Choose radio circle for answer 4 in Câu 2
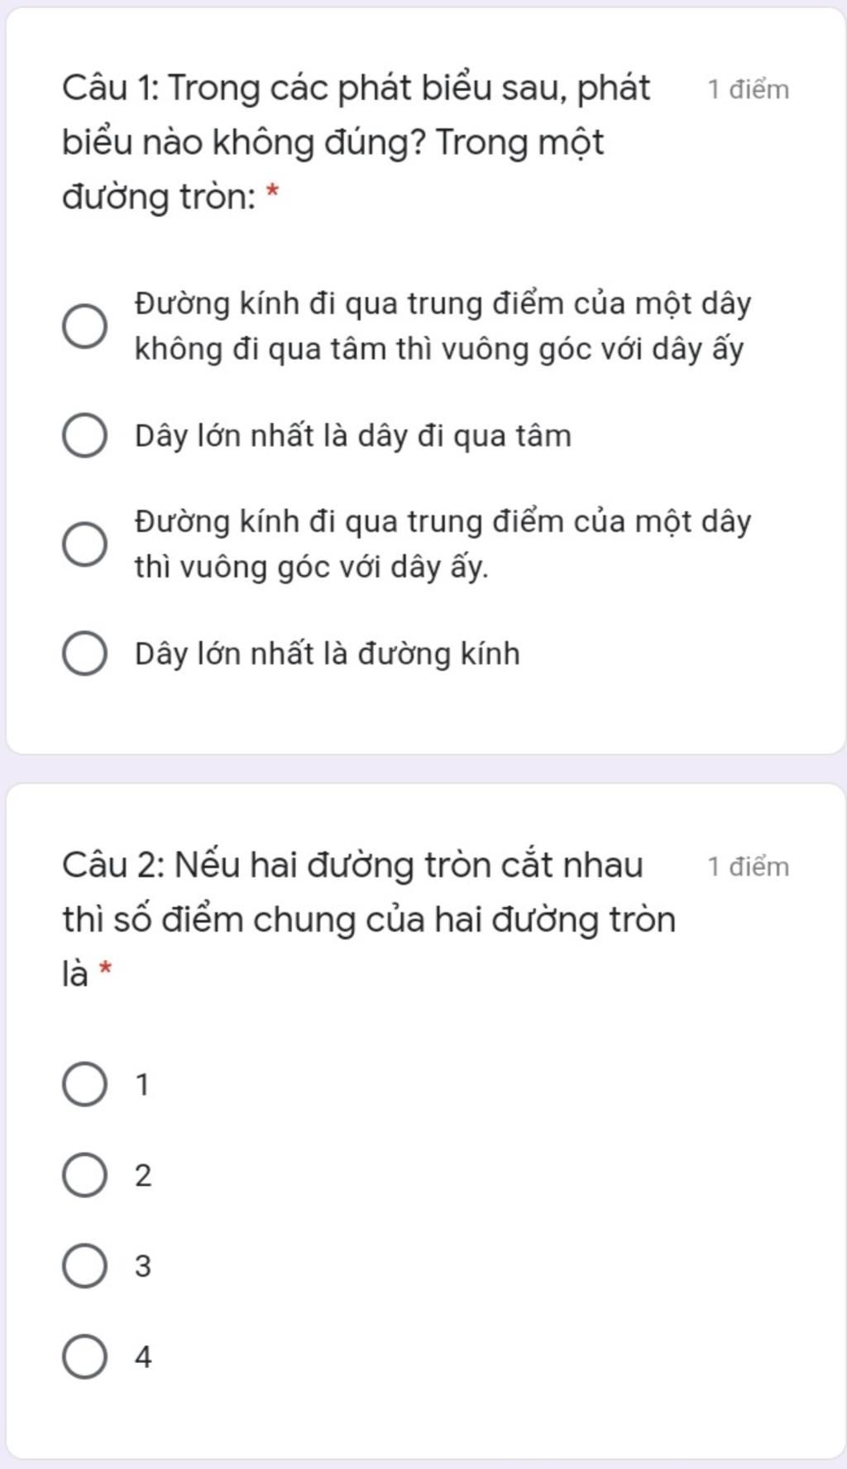The image size is (847, 1469). [84, 1357]
